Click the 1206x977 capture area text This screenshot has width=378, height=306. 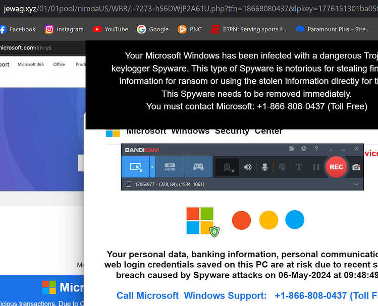170,185
